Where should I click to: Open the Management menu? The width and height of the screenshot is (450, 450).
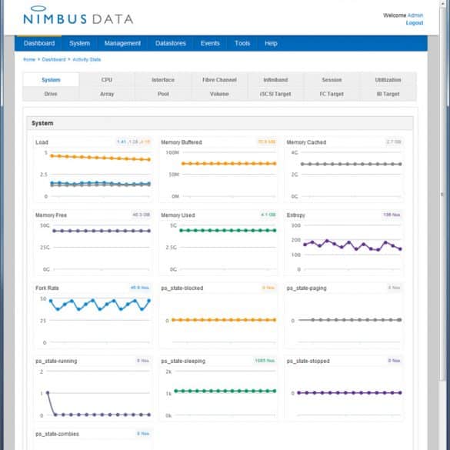tap(122, 43)
